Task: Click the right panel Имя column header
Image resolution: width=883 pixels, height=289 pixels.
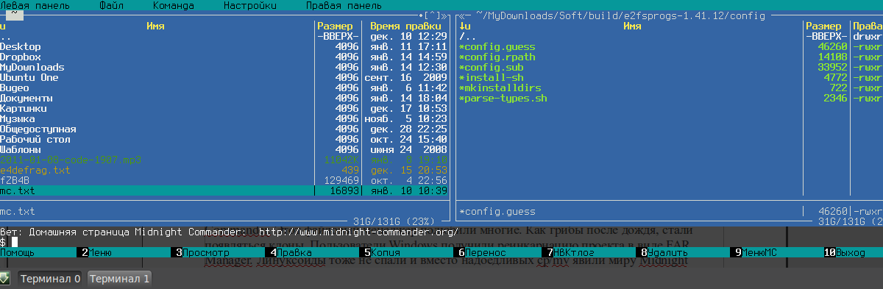Action: 632,26
